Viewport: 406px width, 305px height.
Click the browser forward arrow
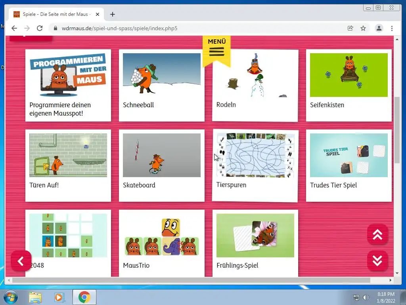pyautogui.click(x=27, y=28)
